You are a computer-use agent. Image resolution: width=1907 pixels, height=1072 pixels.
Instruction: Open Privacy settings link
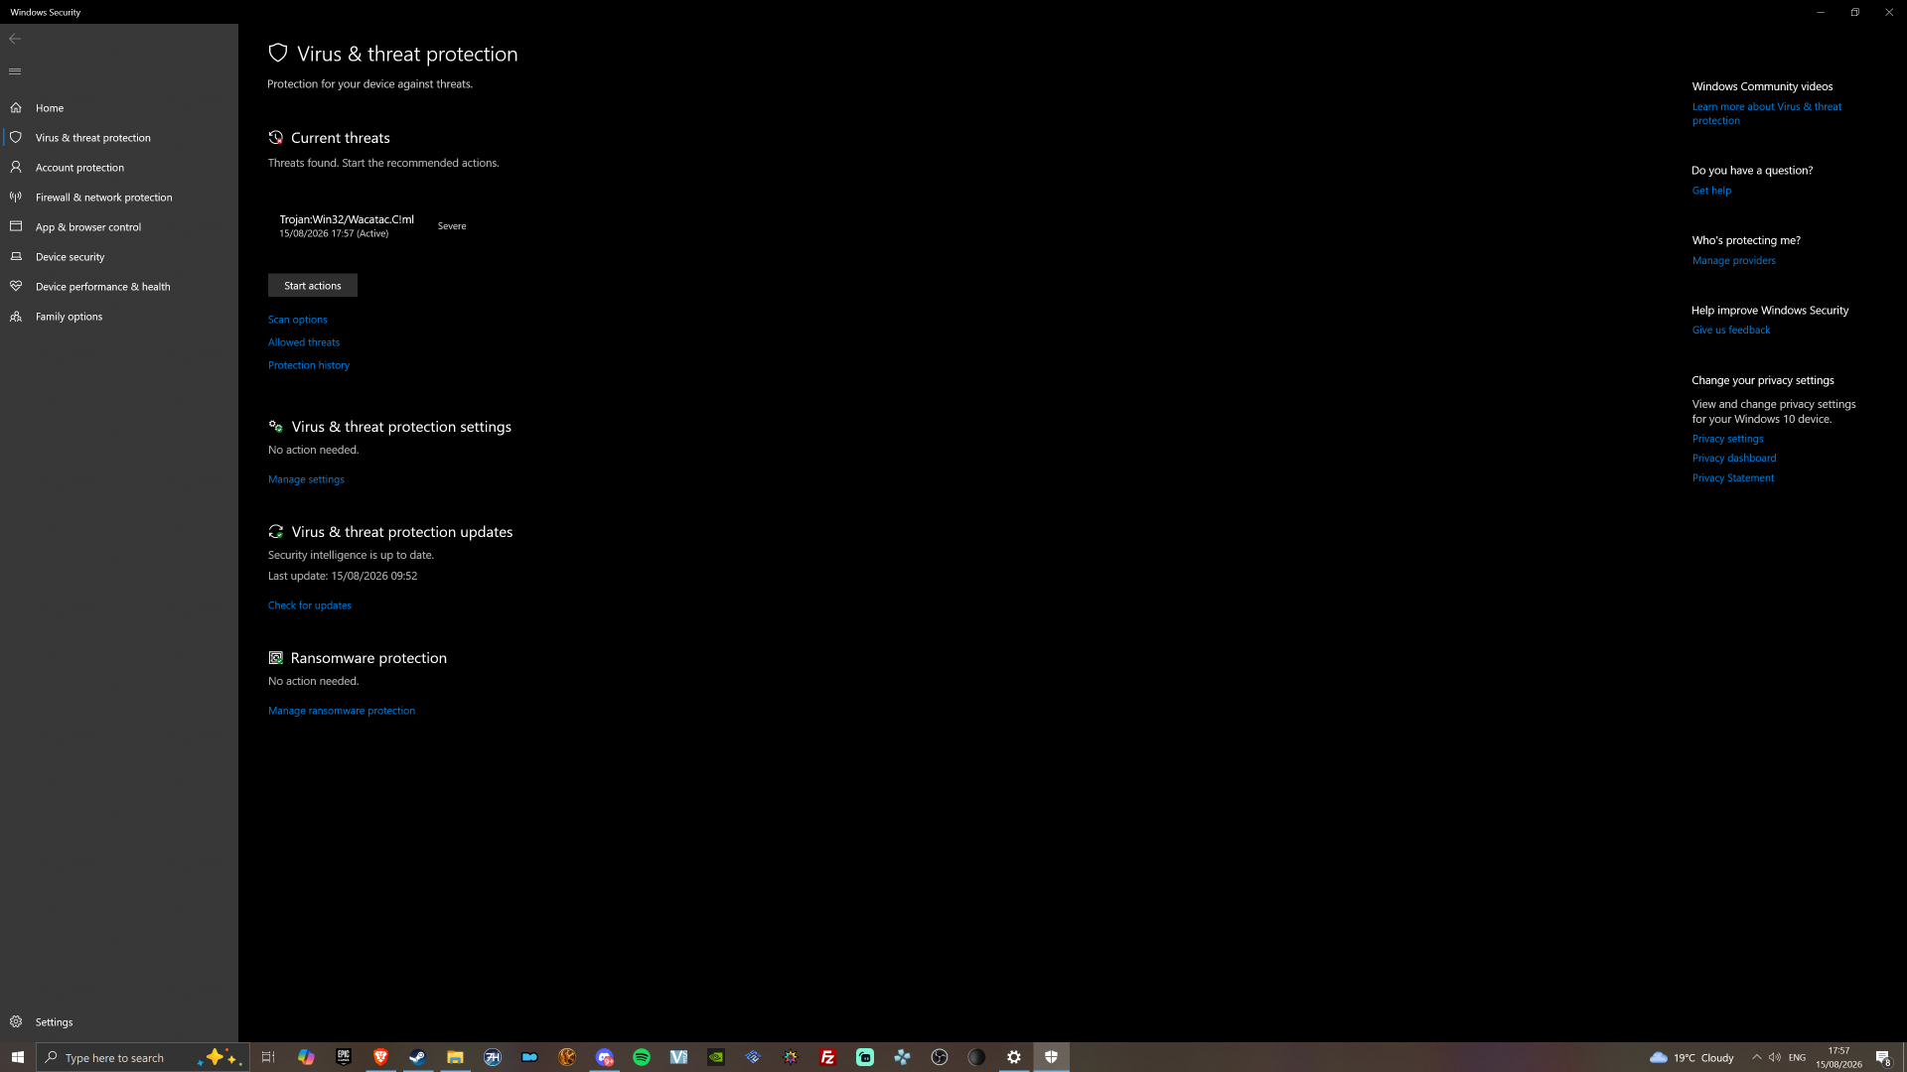point(1728,438)
